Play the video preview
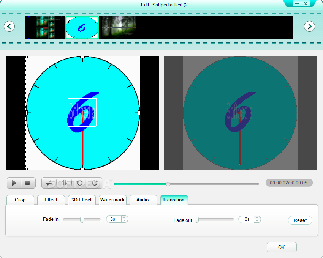Image resolution: width=323 pixels, height=258 pixels. [x=14, y=183]
